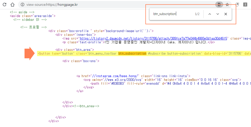Bookmark this page with the star icon

point(227,5)
